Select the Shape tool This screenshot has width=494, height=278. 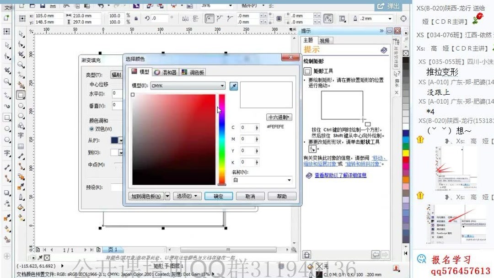pos(6,56)
